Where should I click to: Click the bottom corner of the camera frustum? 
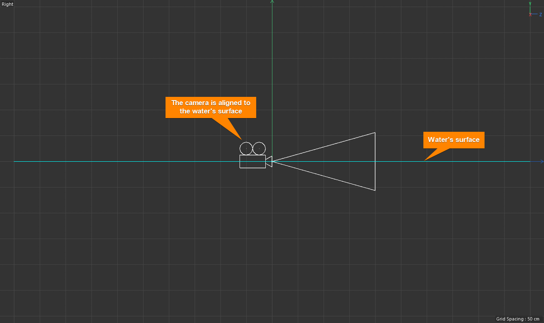point(375,190)
